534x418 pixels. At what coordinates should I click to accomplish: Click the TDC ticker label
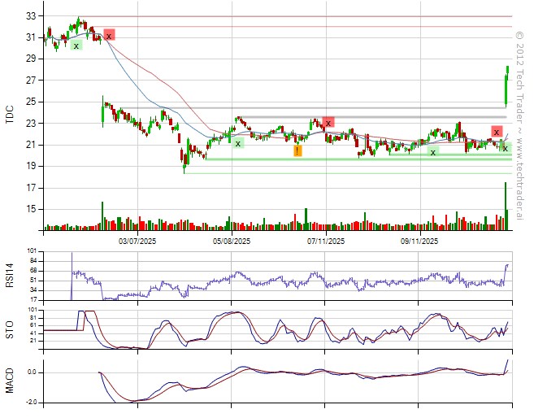tap(10, 115)
